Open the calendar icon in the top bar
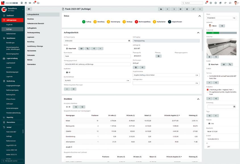The height and width of the screenshot is (164, 240). point(26,3)
